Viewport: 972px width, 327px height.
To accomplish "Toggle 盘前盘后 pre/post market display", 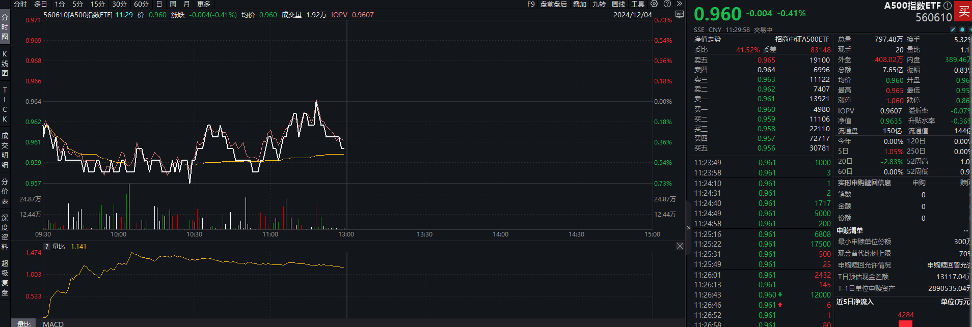I will coord(554,4).
